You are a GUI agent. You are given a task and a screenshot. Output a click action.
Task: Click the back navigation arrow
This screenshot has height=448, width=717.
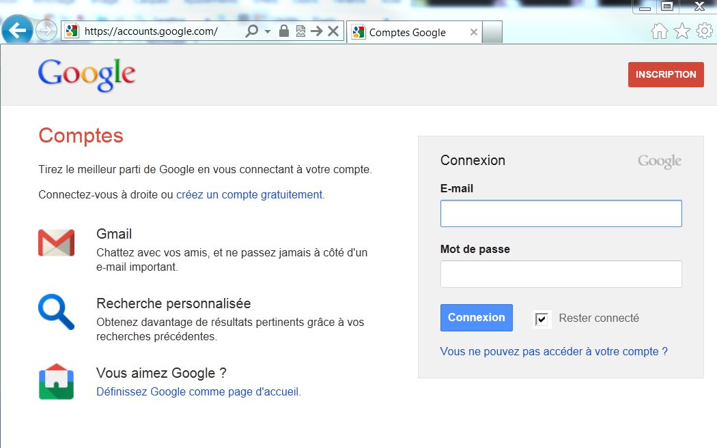coord(18,31)
